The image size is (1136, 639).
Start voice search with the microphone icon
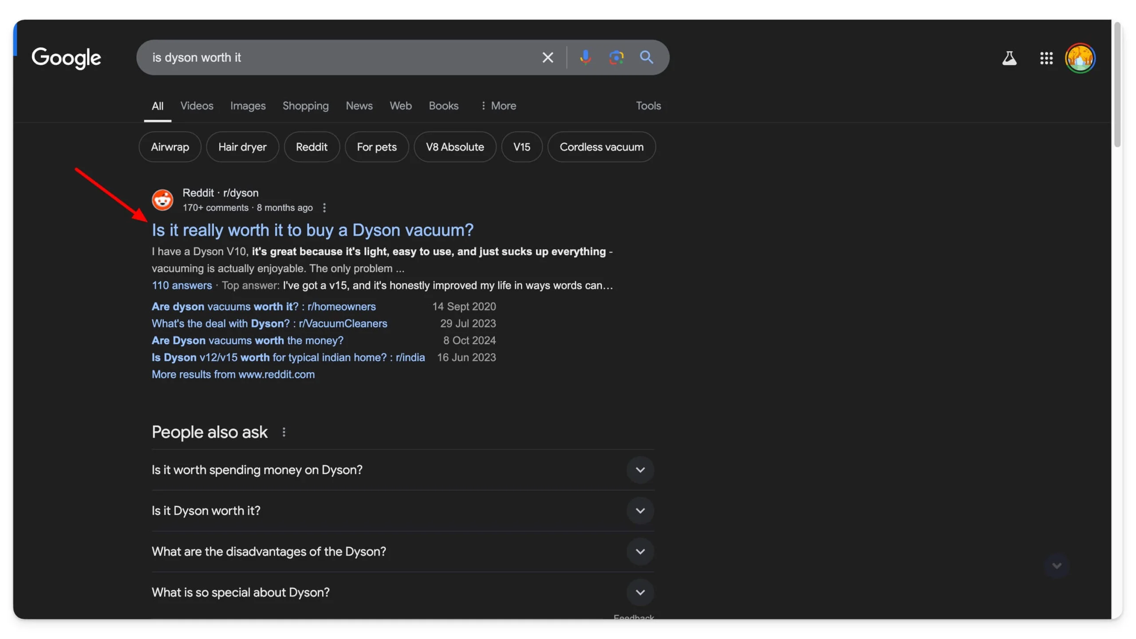point(585,58)
